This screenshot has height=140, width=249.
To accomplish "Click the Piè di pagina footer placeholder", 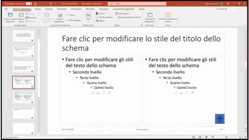I will pos(142,129).
